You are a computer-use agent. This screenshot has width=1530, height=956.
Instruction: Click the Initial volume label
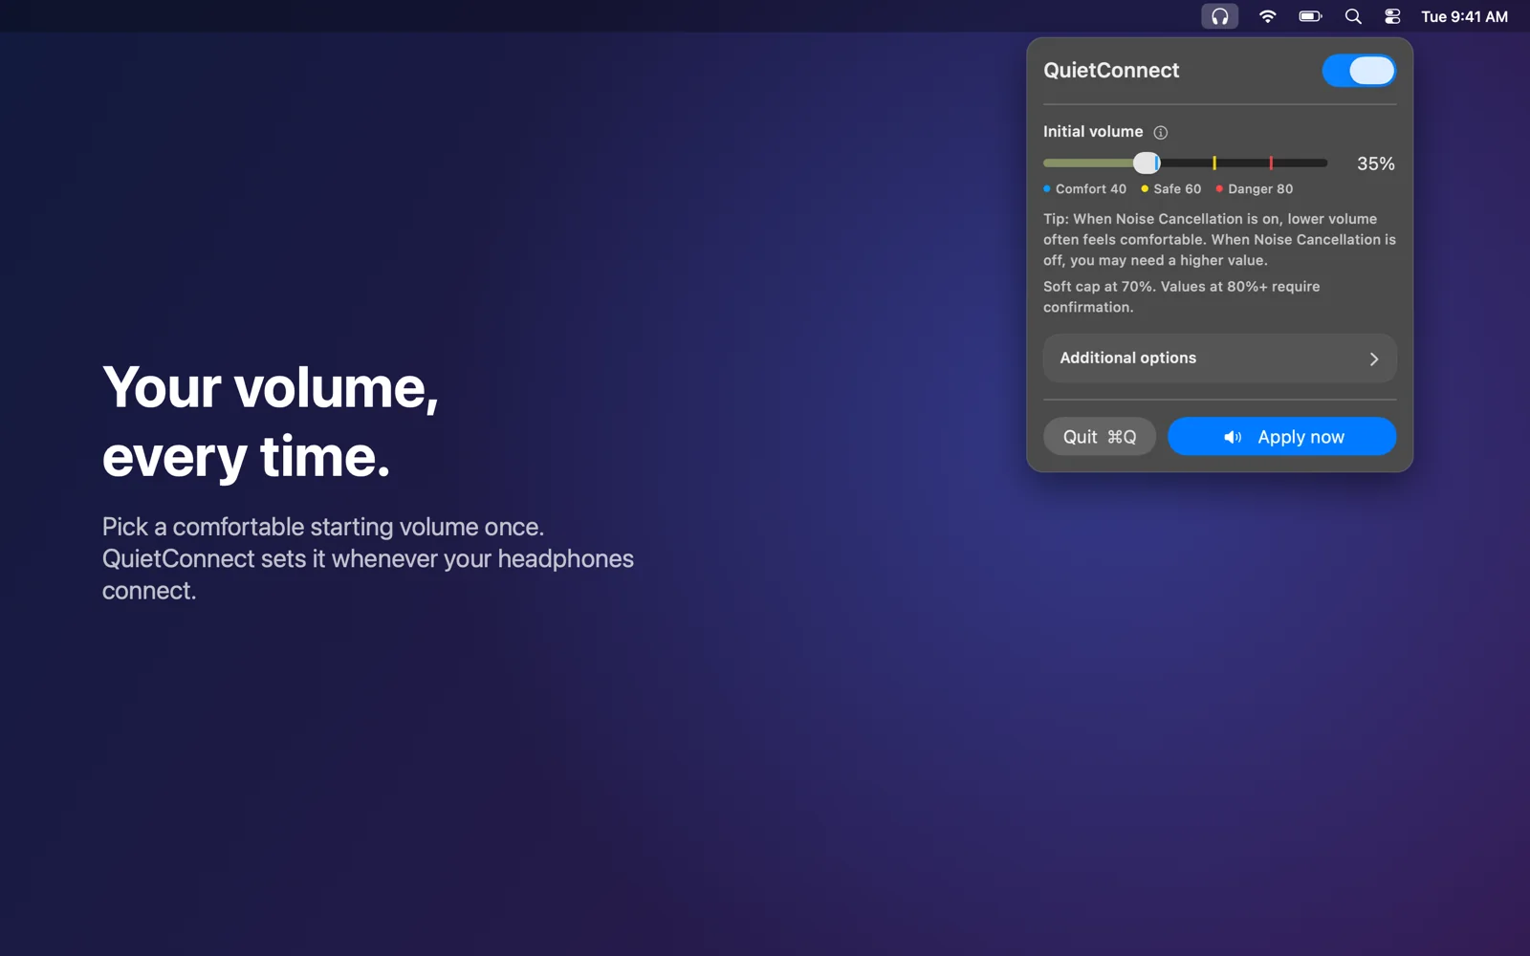click(x=1093, y=132)
